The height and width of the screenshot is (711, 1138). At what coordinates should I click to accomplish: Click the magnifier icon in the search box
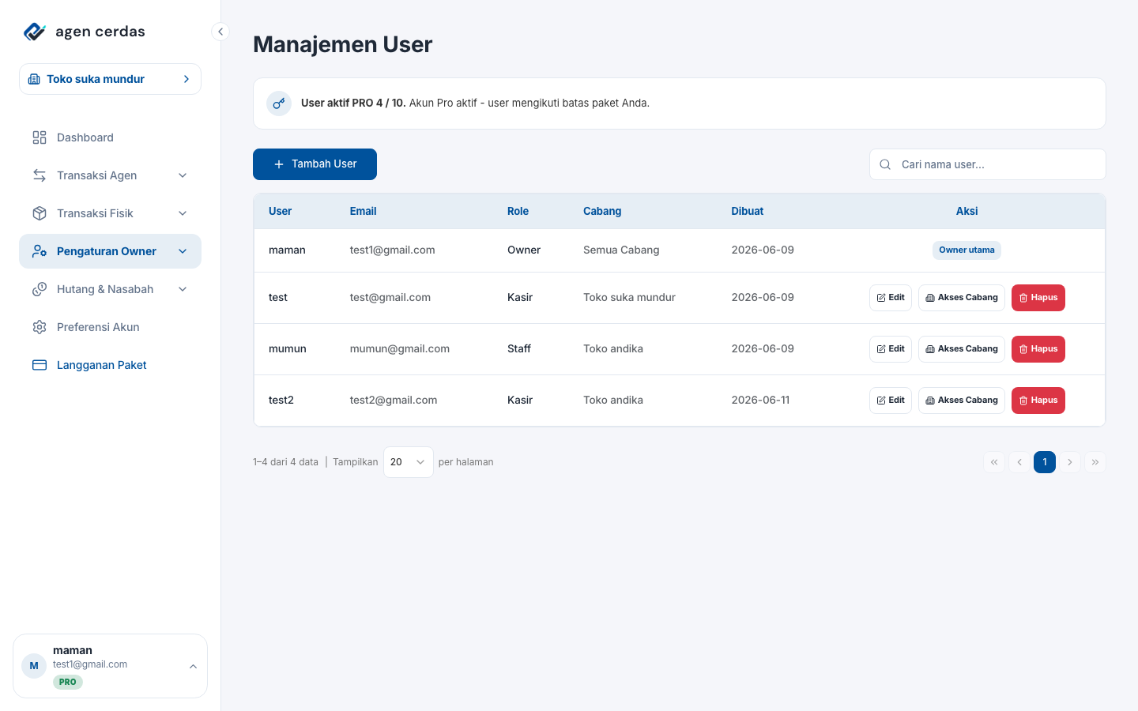pyautogui.click(x=885, y=164)
